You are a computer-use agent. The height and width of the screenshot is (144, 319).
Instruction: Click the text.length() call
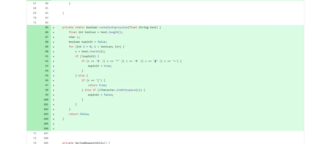pyautogui.click(x=112, y=32)
